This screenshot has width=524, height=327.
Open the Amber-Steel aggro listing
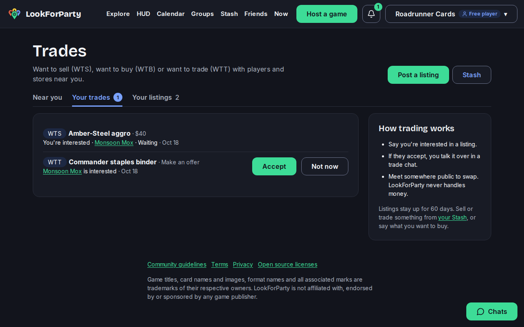pyautogui.click(x=99, y=133)
